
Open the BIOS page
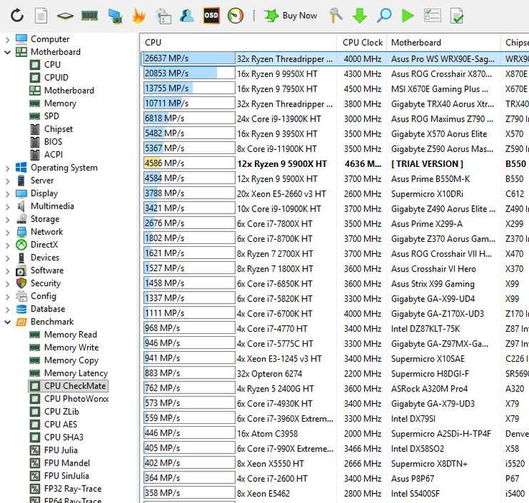coord(53,142)
